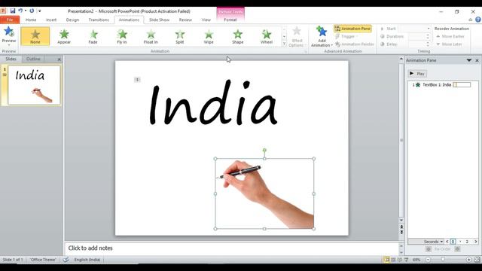Open the Start timing dropdown
Image resolution: width=482 pixels, height=271 pixels.
(x=429, y=29)
